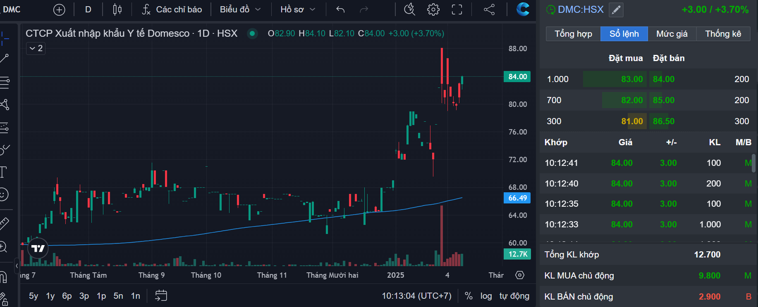The image size is (758, 307).
Task: Enter fullscreen chart mode
Action: [457, 9]
